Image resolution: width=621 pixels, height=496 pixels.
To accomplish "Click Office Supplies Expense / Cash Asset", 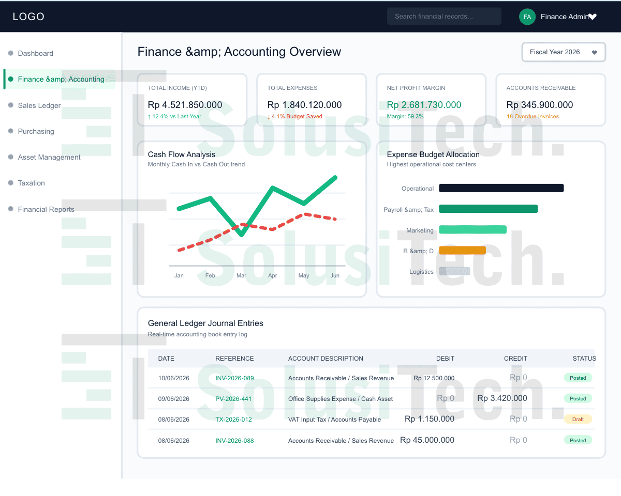I will (341, 399).
